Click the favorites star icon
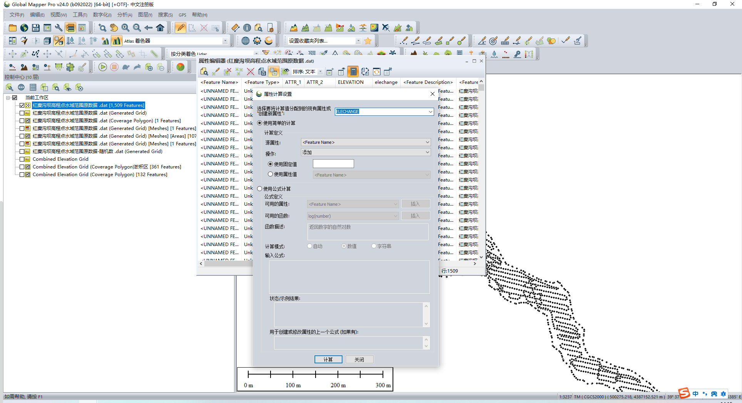 point(368,41)
